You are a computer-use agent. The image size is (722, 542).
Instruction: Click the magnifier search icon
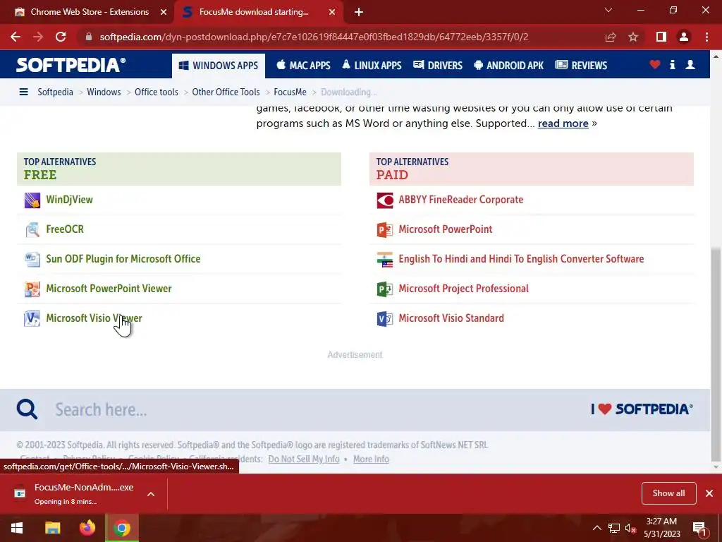click(x=27, y=409)
